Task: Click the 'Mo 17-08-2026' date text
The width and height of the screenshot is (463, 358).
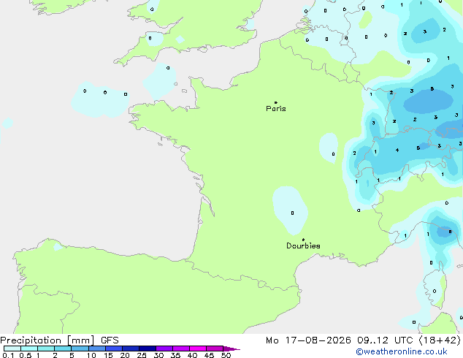Action: tap(308, 340)
